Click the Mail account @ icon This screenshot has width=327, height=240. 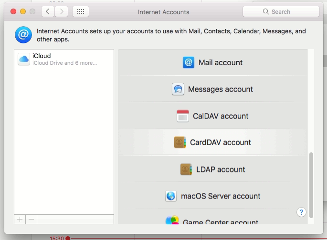coord(188,62)
